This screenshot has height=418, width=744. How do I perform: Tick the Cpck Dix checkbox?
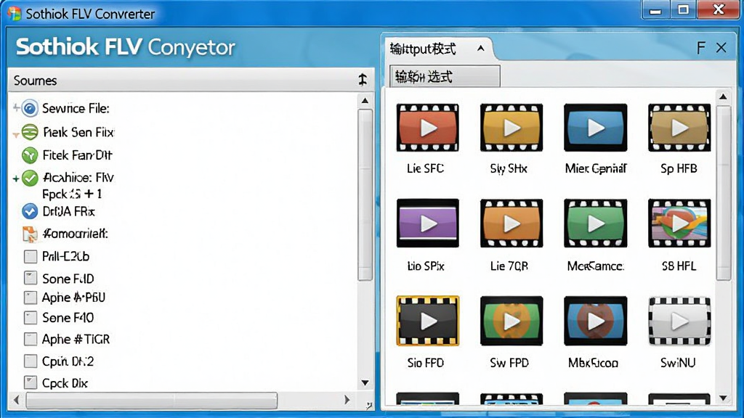pos(31,382)
